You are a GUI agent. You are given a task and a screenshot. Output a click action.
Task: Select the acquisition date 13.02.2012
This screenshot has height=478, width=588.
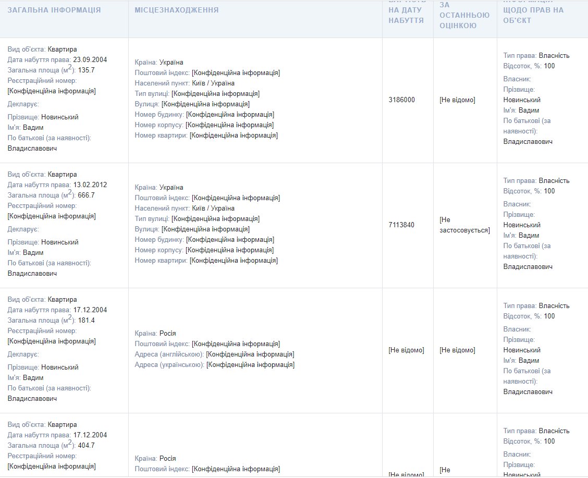point(90,185)
